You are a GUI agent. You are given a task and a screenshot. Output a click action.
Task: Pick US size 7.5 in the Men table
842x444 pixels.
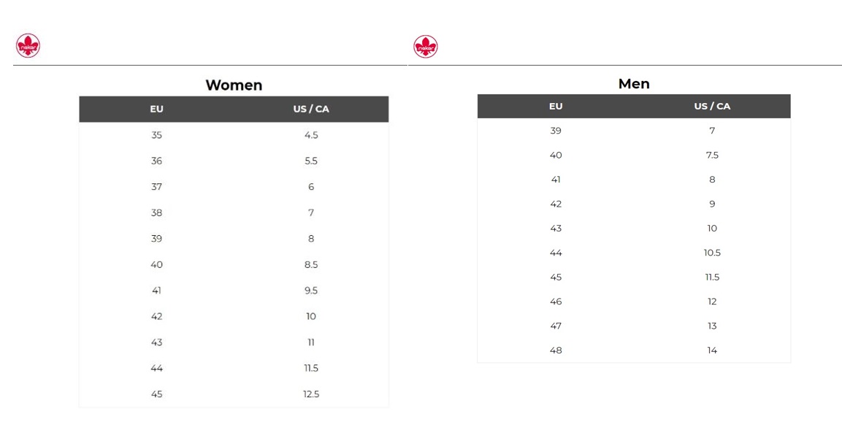pyautogui.click(x=712, y=156)
